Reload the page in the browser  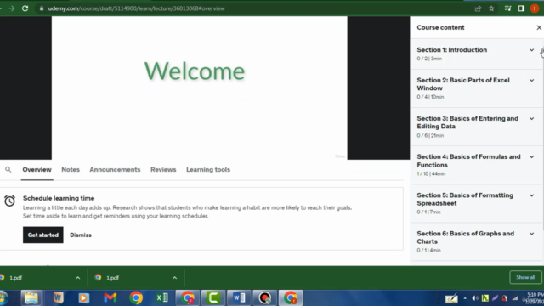click(x=25, y=8)
